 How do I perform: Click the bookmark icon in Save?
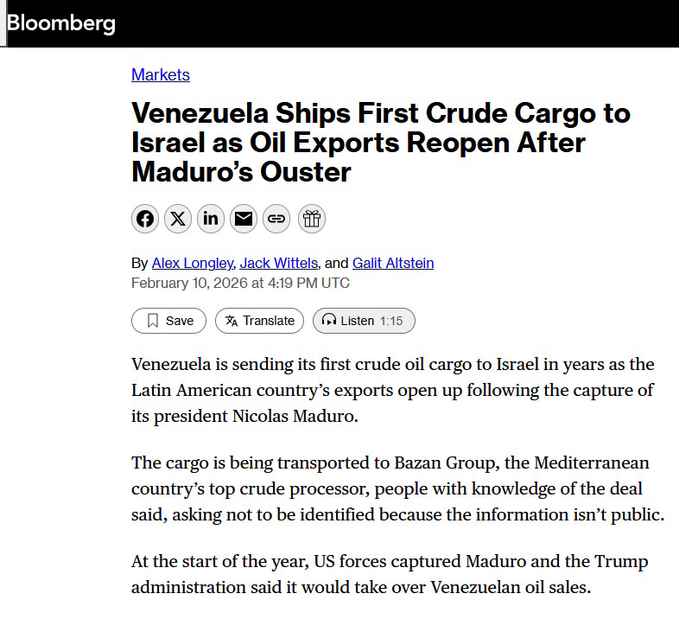click(153, 321)
